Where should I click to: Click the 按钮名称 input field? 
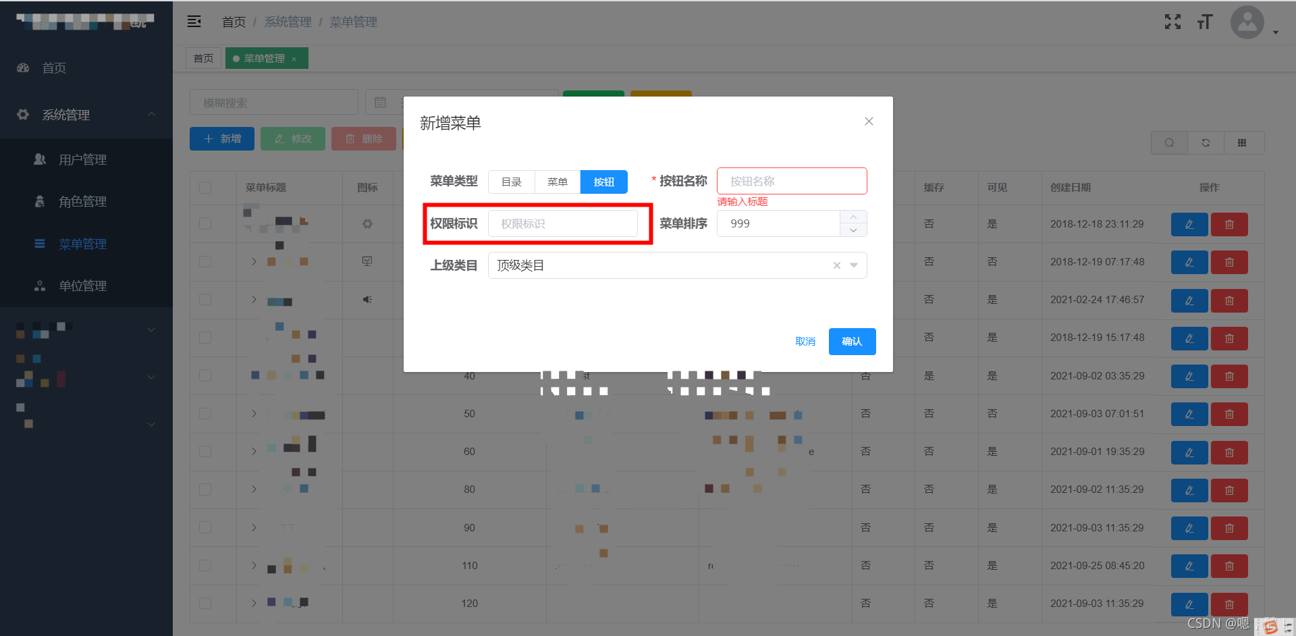[791, 180]
